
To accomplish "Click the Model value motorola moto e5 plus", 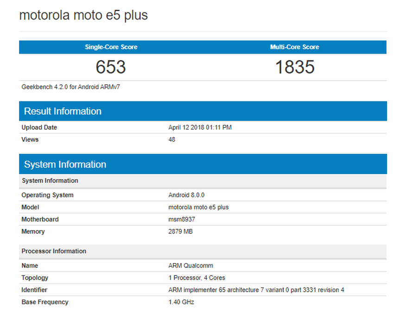I will click(198, 207).
